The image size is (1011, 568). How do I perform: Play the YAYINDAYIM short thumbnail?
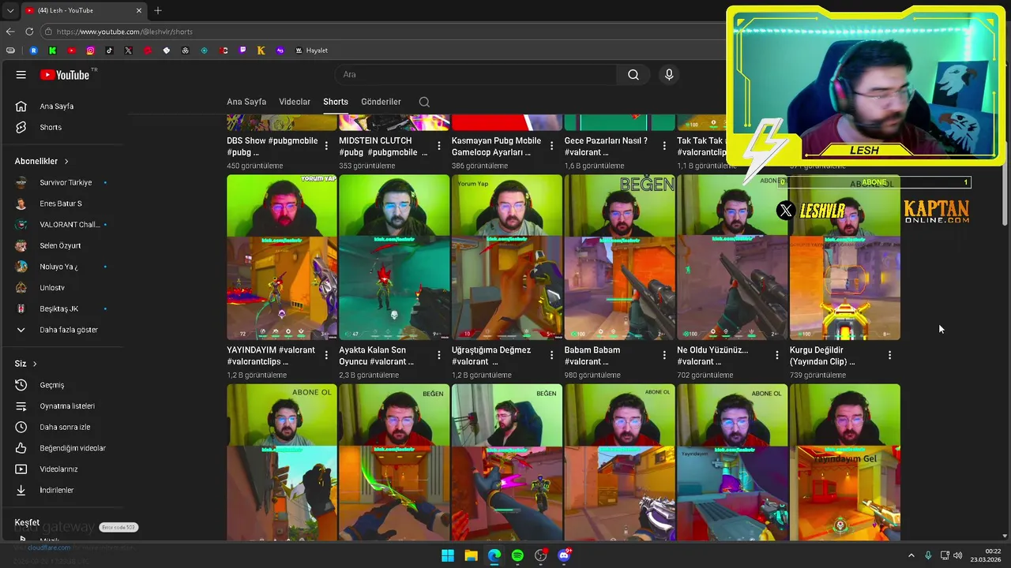click(x=282, y=257)
